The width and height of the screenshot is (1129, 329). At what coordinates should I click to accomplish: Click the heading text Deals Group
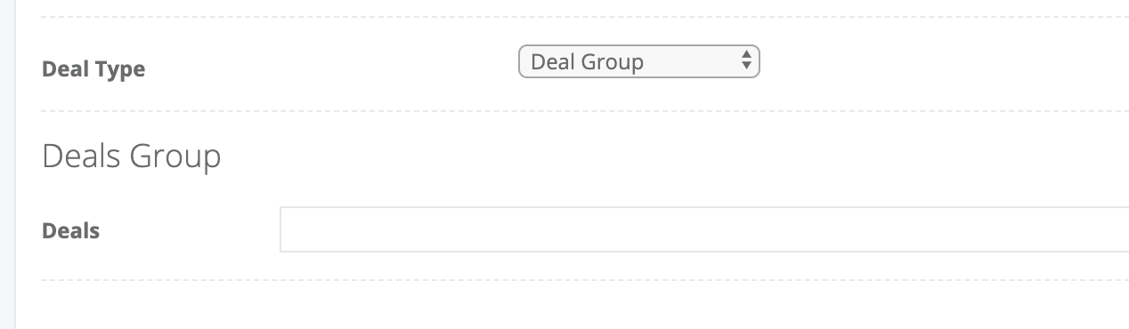[x=131, y=156]
